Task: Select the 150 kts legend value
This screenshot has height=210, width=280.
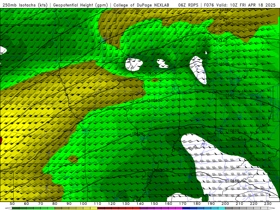Action: click(x=154, y=204)
